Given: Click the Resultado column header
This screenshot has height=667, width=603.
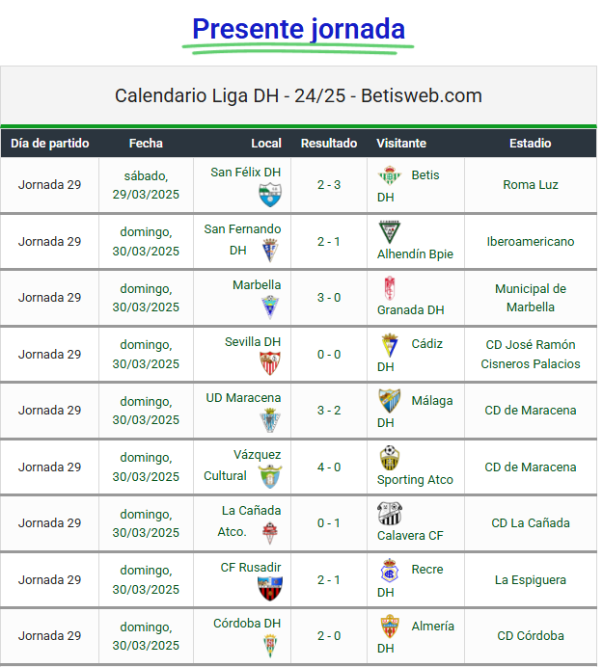Looking at the screenshot, I should 329,143.
